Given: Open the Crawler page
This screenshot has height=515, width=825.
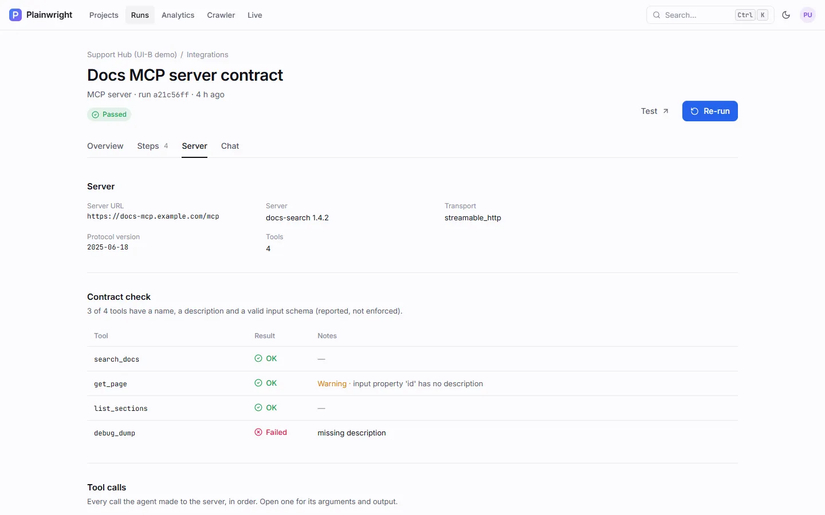Looking at the screenshot, I should pyautogui.click(x=221, y=15).
